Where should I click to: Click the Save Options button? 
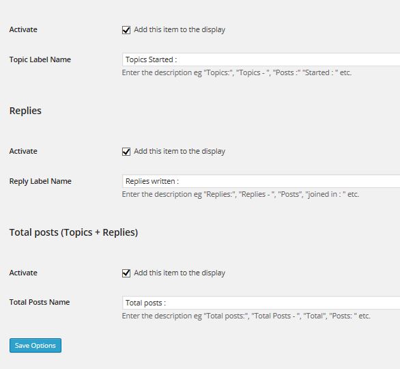coord(35,345)
